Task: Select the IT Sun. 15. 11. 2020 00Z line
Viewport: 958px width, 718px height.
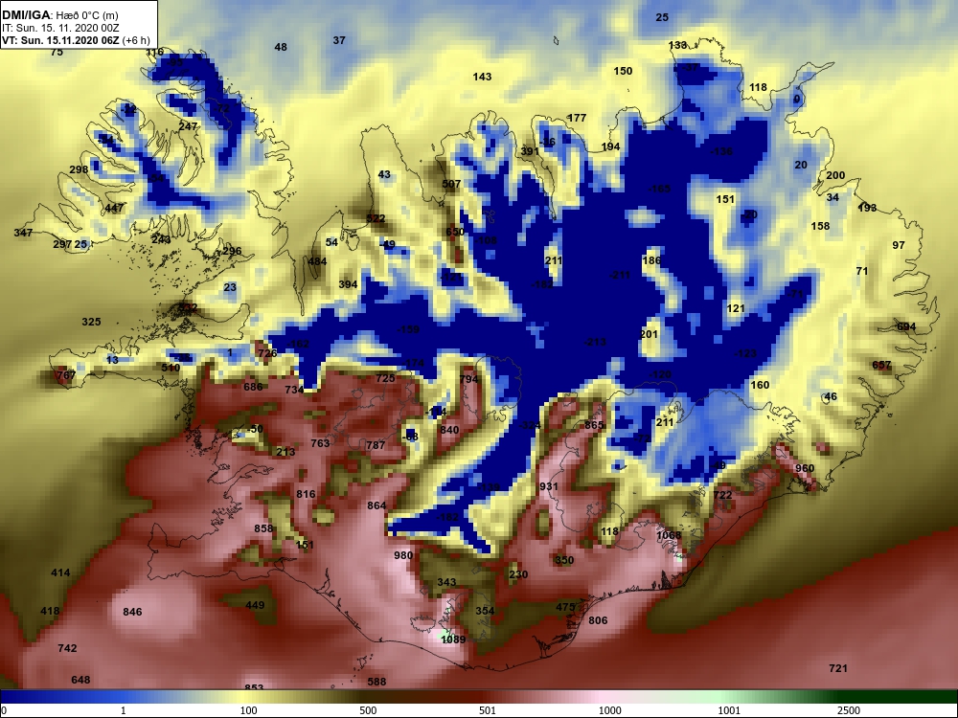Action: click(x=58, y=28)
